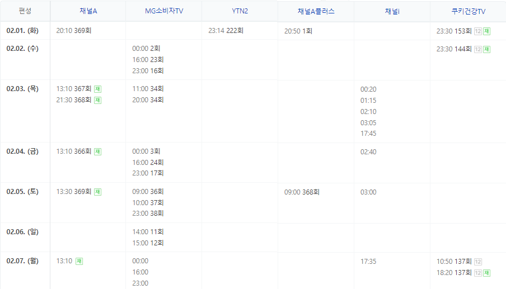
Task: Click the 10:00 37회 entry
Action: [148, 203]
